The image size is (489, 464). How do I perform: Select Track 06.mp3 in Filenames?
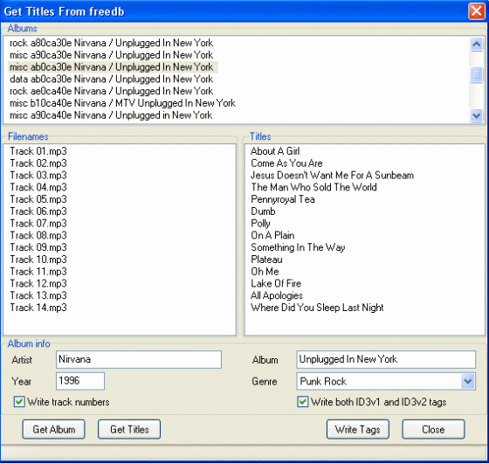pos(38,211)
